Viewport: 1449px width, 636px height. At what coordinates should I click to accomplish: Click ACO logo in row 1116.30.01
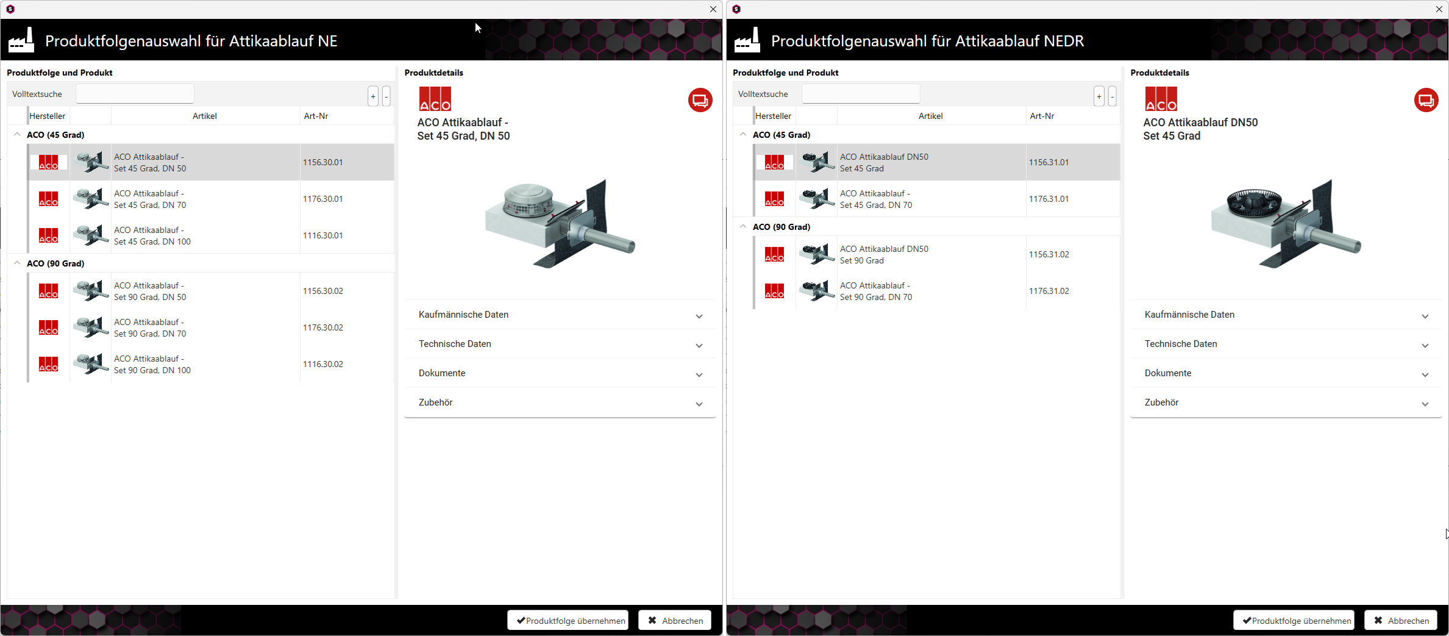click(x=49, y=235)
